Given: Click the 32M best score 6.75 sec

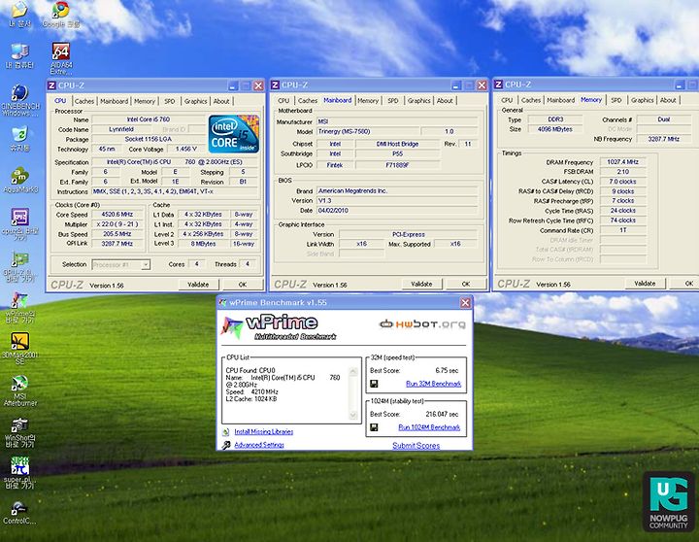Looking at the screenshot, I should [x=447, y=371].
